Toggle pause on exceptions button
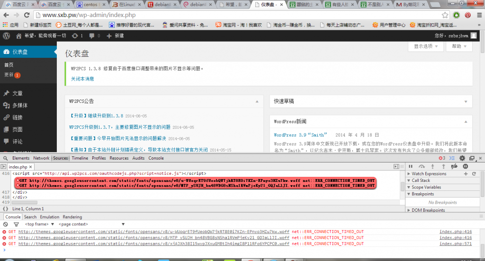The height and width of the screenshot is (261, 485). click(466, 166)
